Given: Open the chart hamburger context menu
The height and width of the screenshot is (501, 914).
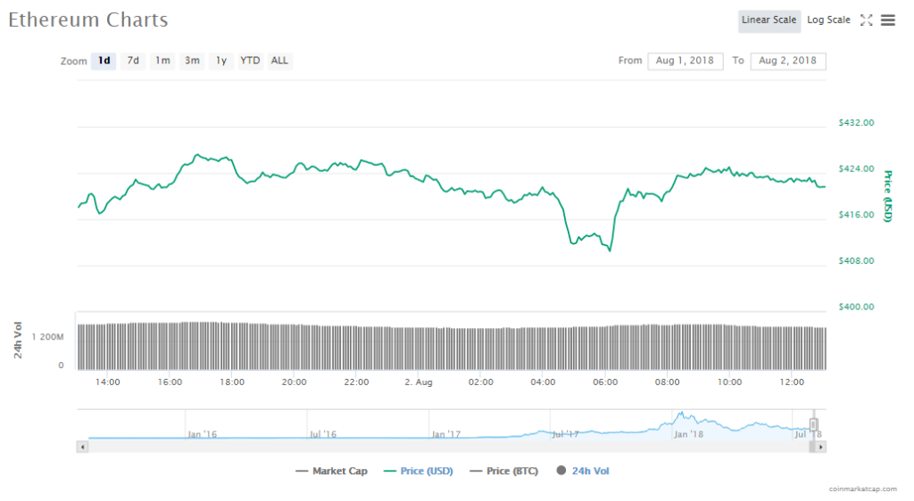Looking at the screenshot, I should [888, 21].
